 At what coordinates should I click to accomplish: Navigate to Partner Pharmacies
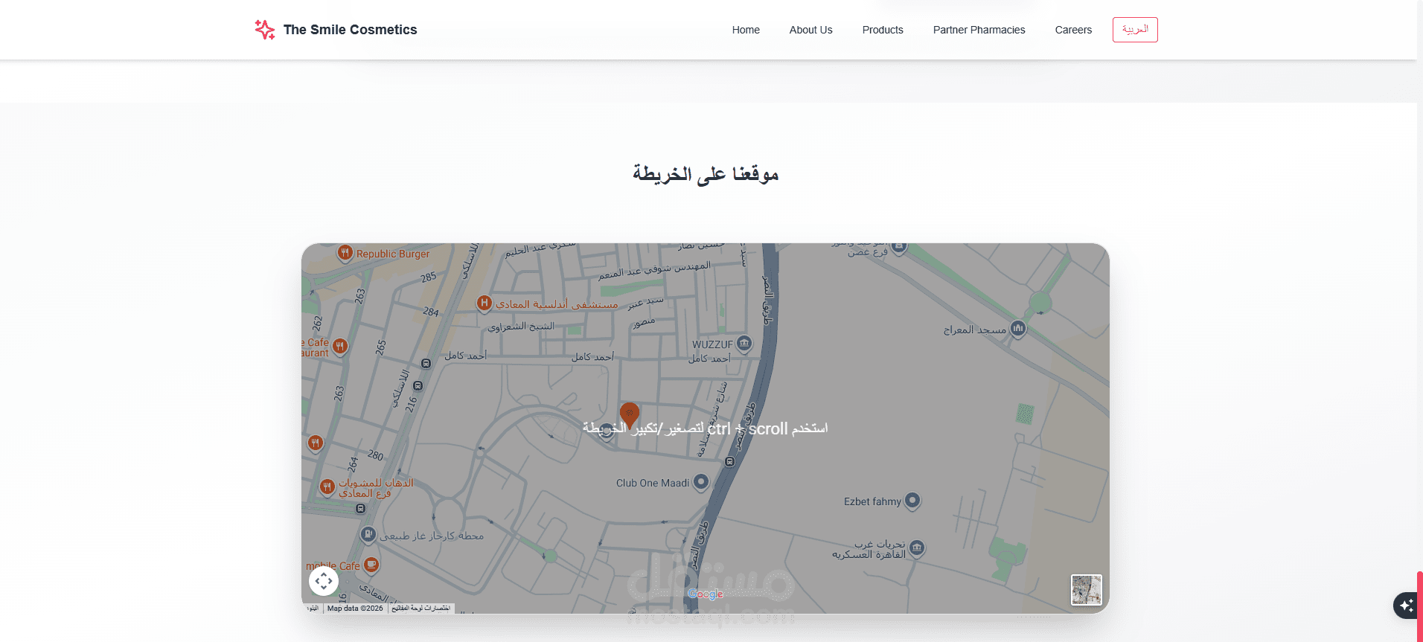(979, 30)
